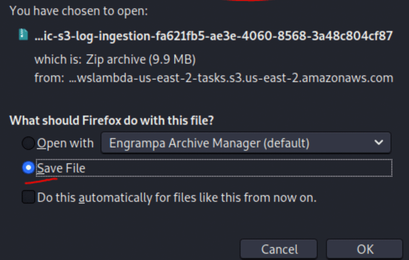Click the amazonaws.com source address text
The image size is (409, 260).
coord(231,78)
